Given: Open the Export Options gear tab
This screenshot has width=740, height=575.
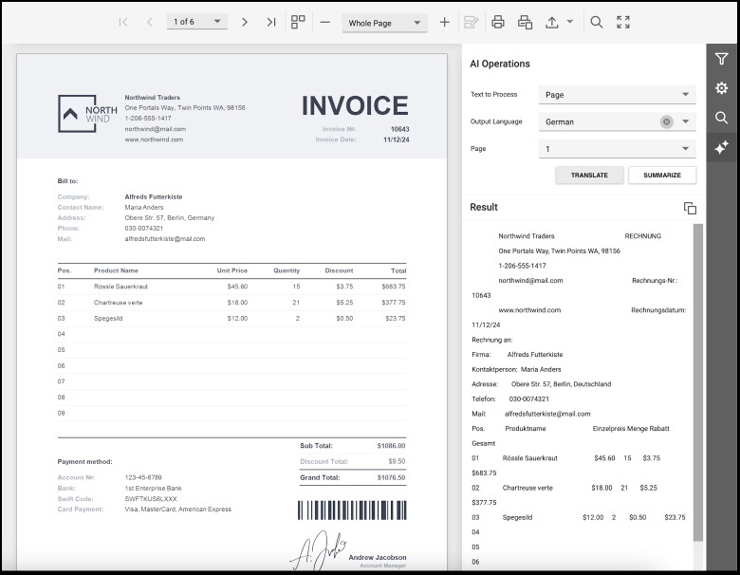Looking at the screenshot, I should click(722, 88).
